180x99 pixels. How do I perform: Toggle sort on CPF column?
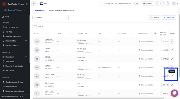[111, 33]
